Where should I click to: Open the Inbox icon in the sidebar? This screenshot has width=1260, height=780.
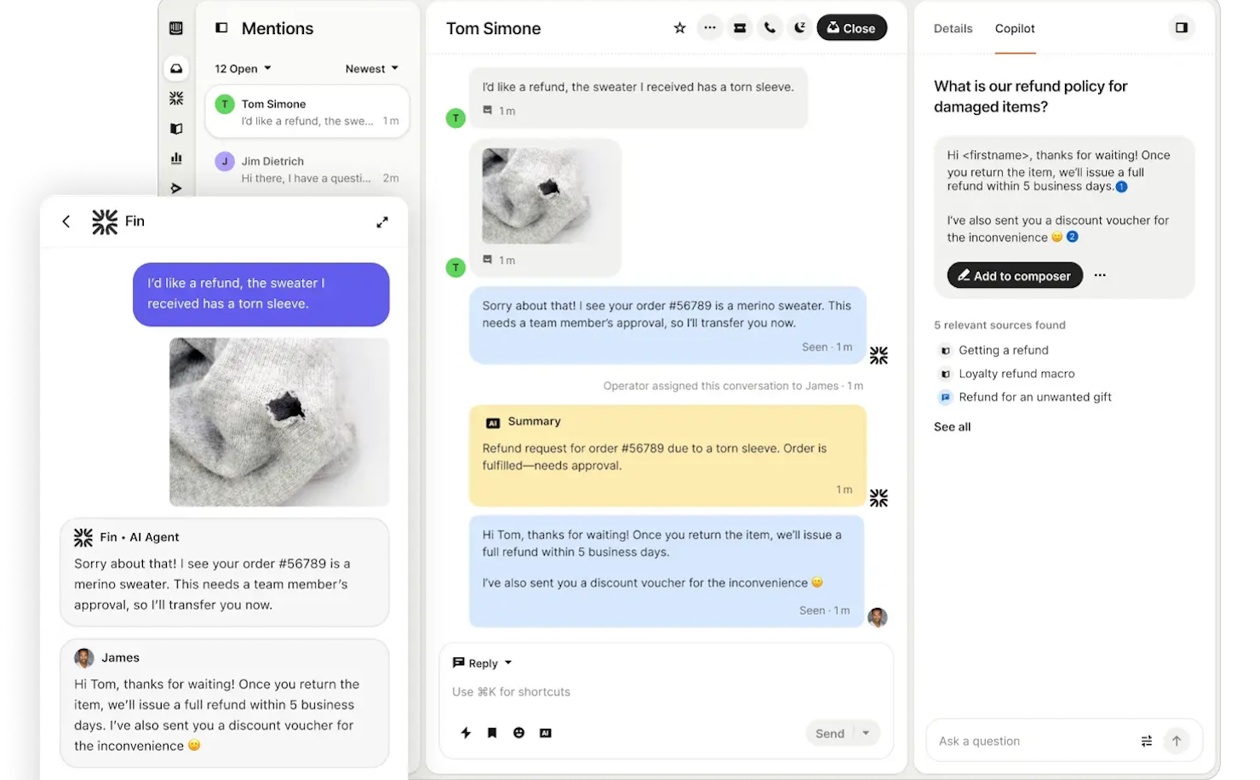176,68
